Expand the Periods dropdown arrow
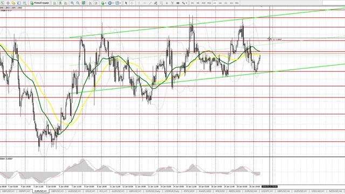345x194 pixels. 113,3
